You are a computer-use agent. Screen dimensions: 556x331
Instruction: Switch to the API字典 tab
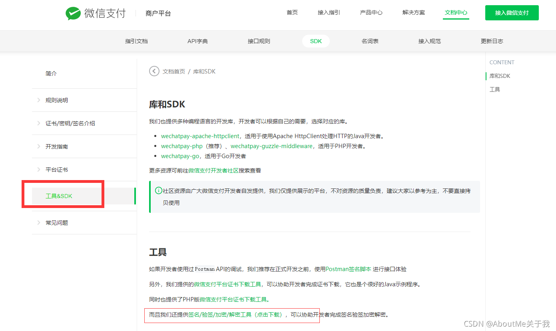pyautogui.click(x=197, y=41)
